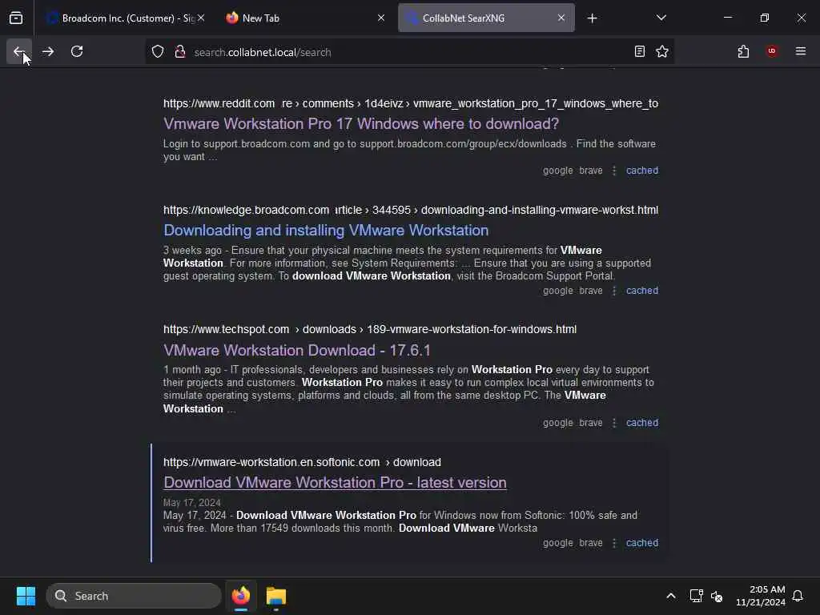Close the CollabNet SearXNG tab

tap(561, 18)
